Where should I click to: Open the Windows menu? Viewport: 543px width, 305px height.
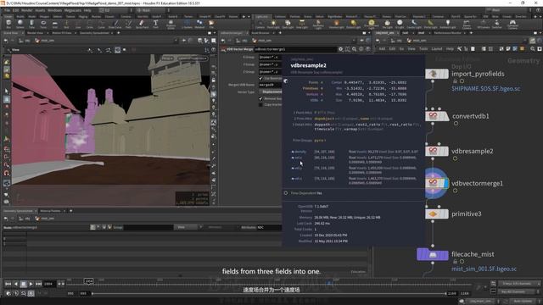[54, 10]
